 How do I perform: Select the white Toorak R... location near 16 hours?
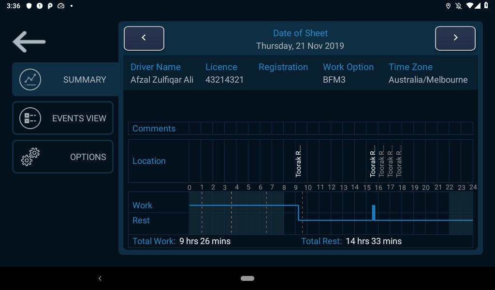[373, 161]
